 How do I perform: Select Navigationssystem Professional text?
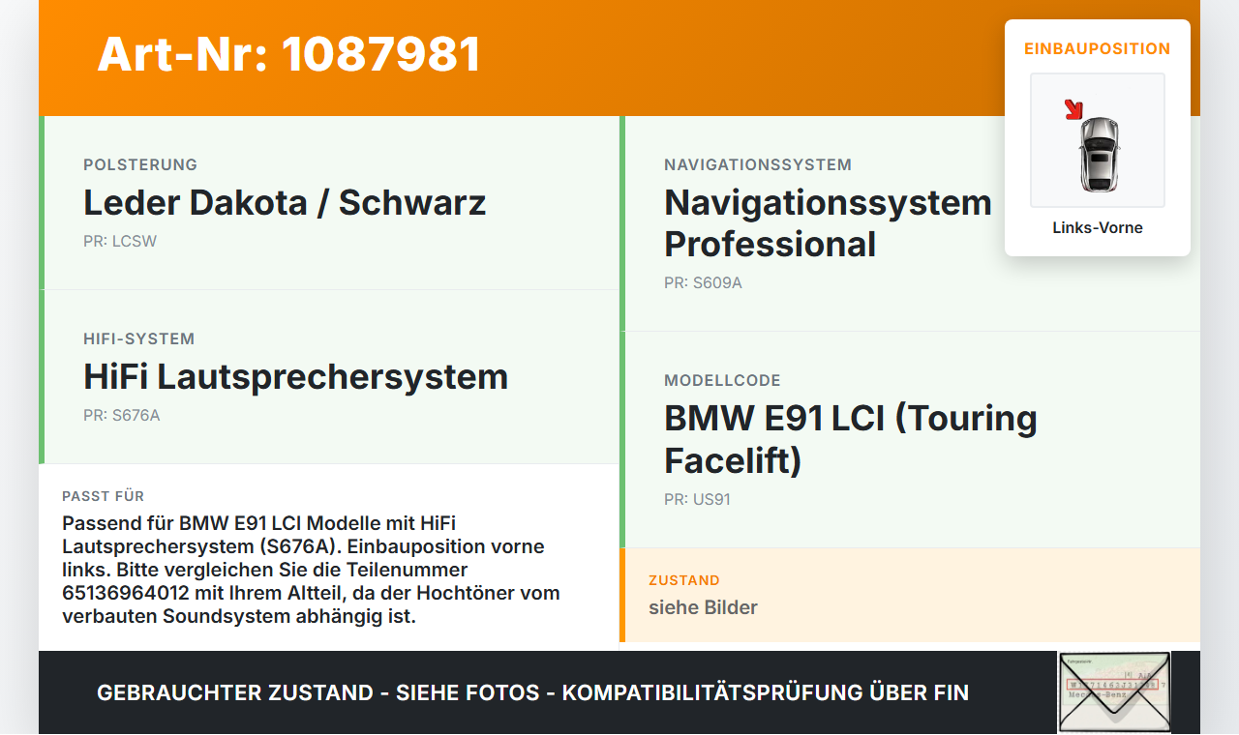click(x=828, y=223)
